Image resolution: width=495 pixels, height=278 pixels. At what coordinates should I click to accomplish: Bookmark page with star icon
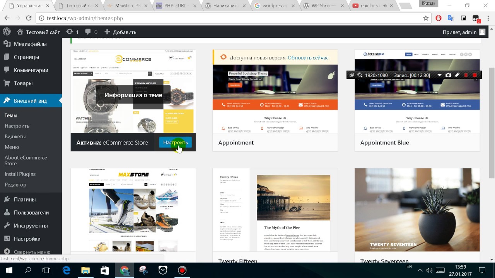426,18
